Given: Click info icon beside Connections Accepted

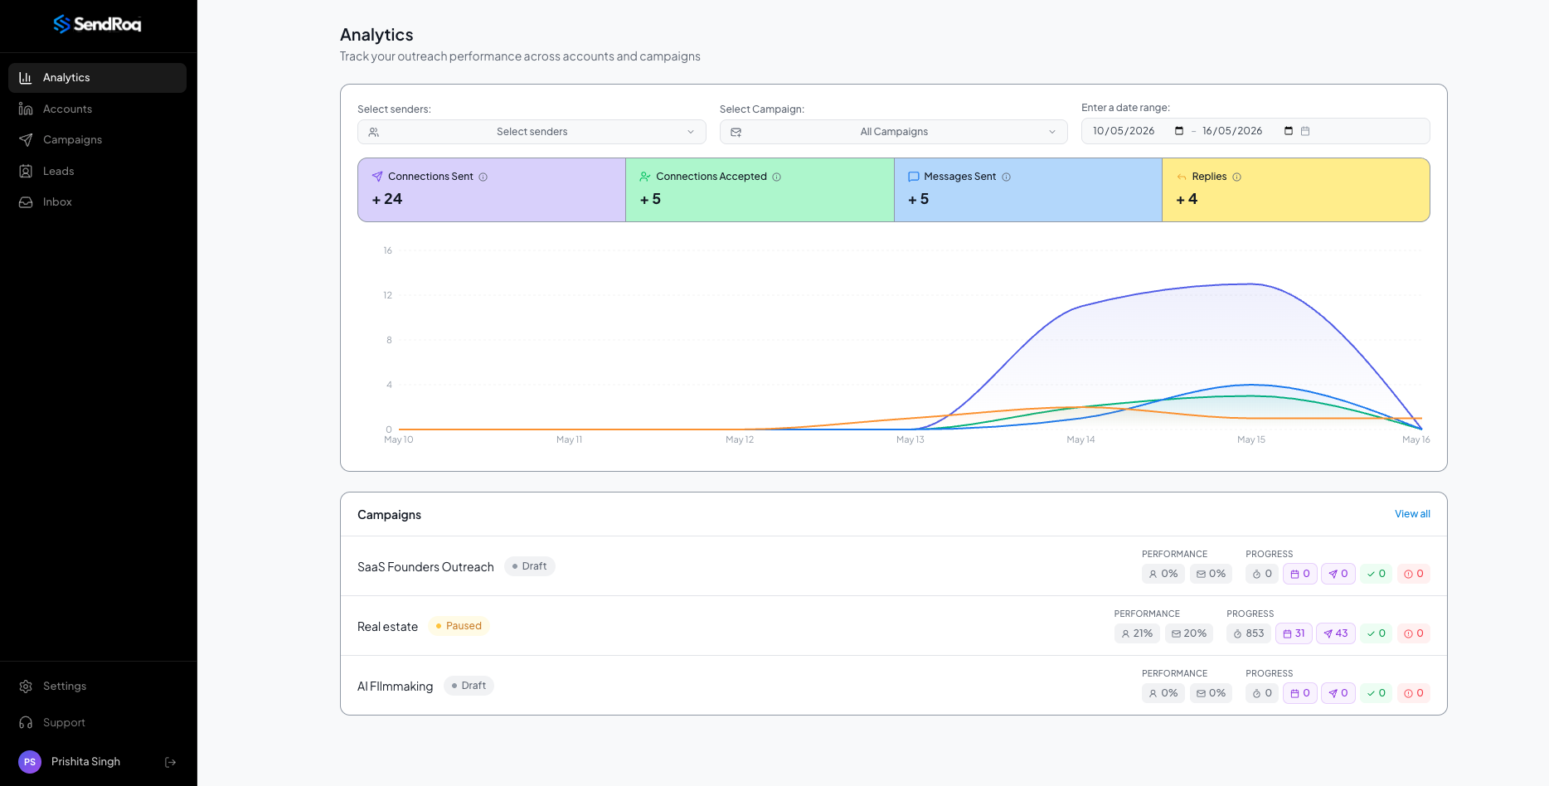Looking at the screenshot, I should pos(777,177).
